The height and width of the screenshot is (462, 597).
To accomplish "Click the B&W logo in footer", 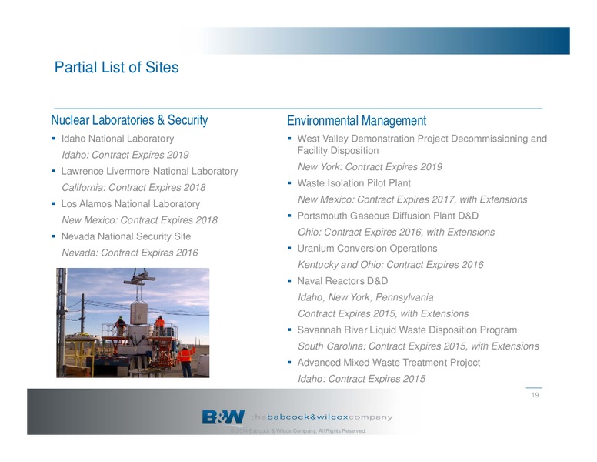I will pyautogui.click(x=223, y=417).
